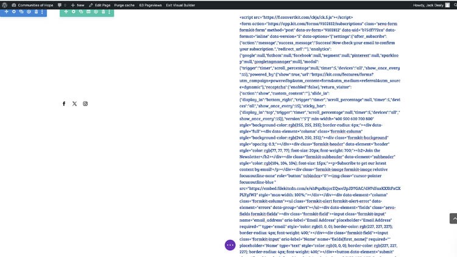Screen dimensions: 457x257
Task: Delete the blue section via trash icon
Action: pos(36,12)
